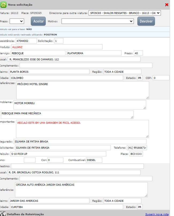Click the Cidade field COLOMBO

click(66, 78)
